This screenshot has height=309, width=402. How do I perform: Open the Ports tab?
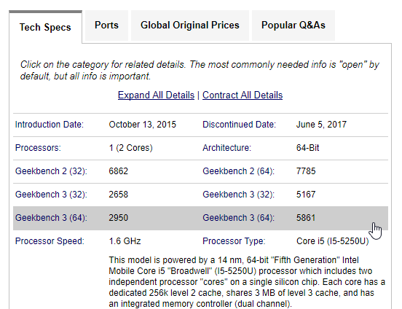pos(106,26)
